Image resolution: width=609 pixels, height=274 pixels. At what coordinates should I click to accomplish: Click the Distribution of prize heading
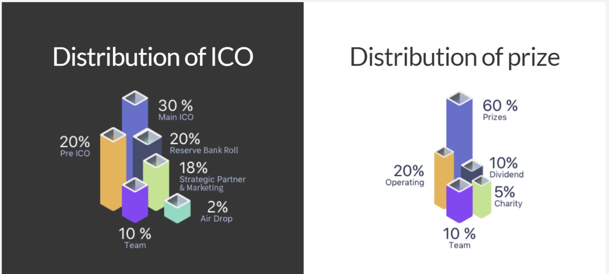tap(455, 57)
